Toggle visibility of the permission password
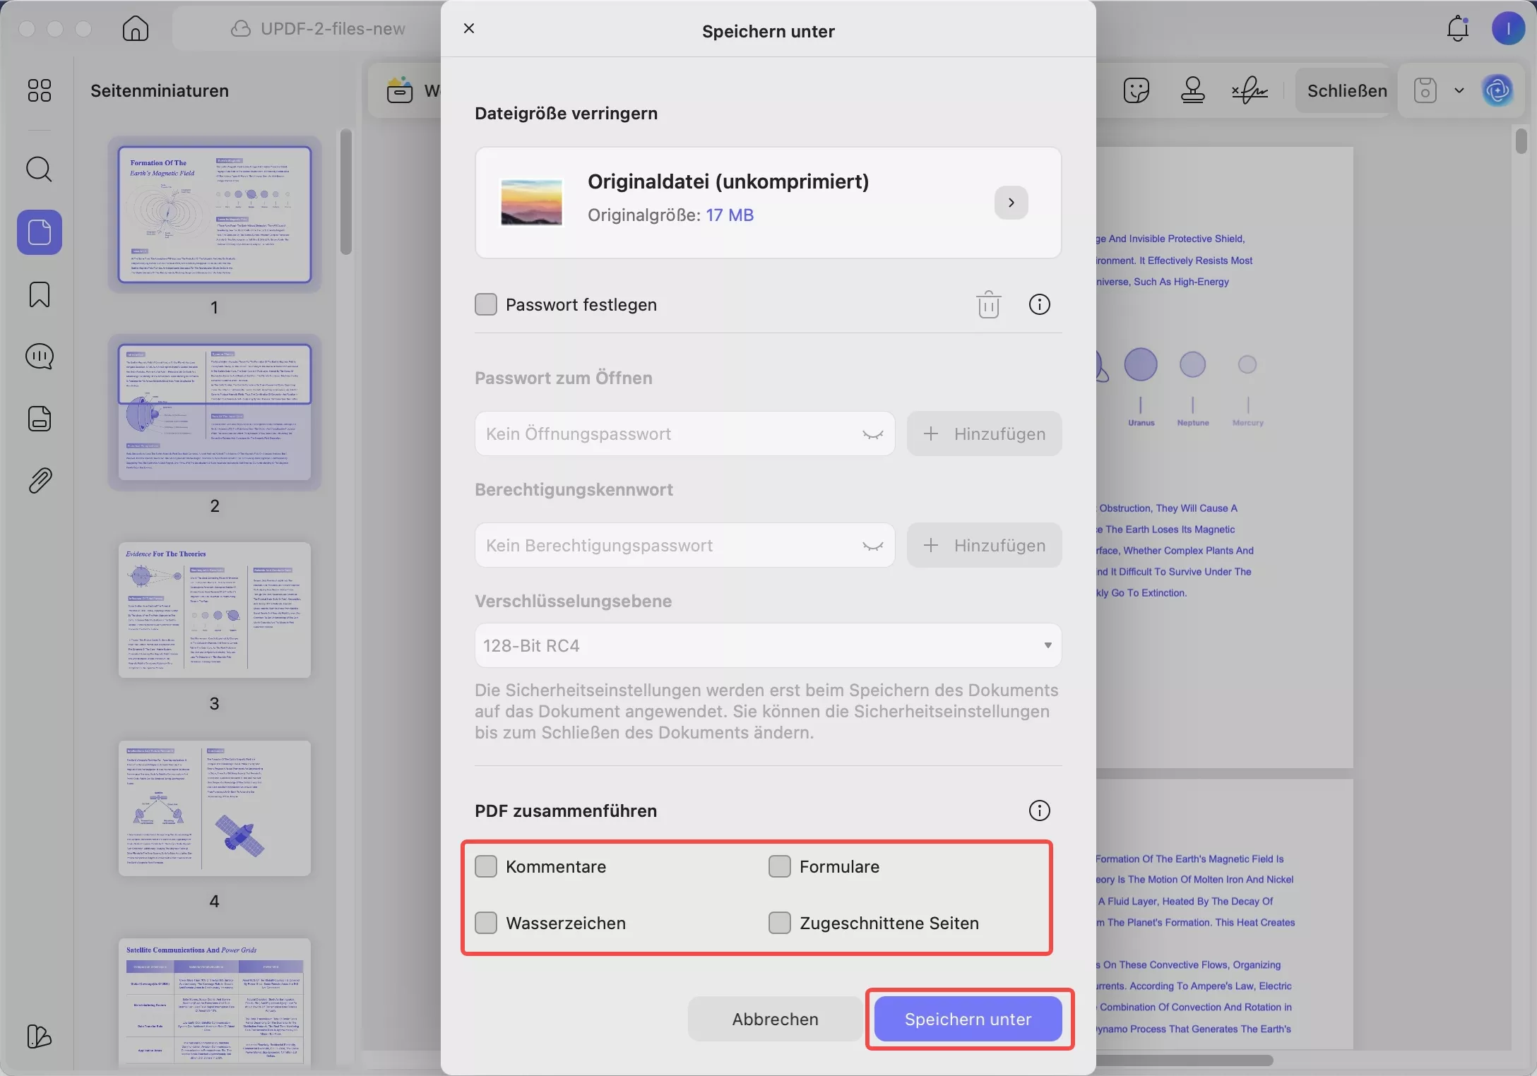Viewport: 1537px width, 1076px height. (x=873, y=546)
